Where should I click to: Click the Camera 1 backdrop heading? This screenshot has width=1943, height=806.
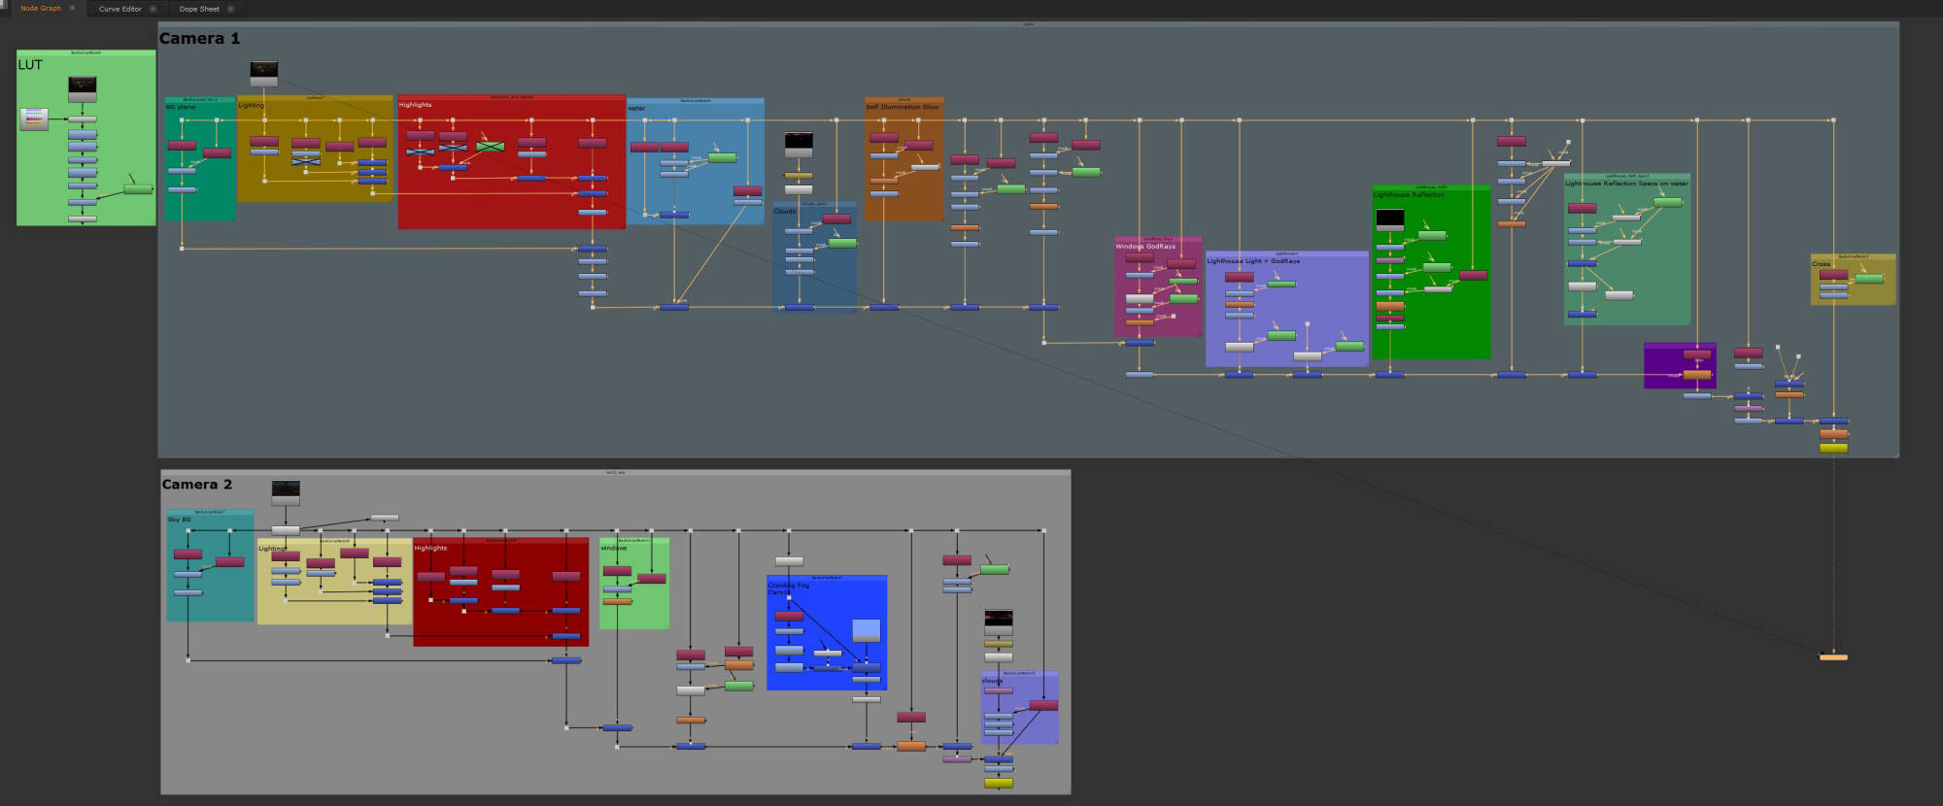(199, 39)
